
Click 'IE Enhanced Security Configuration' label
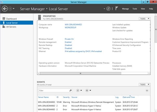click(126, 45)
